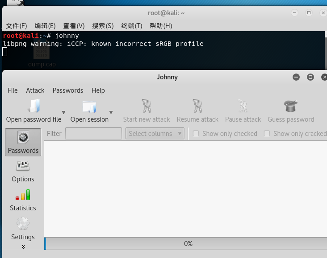Open the Options sidebar panel
The image size is (327, 258).
[23, 171]
